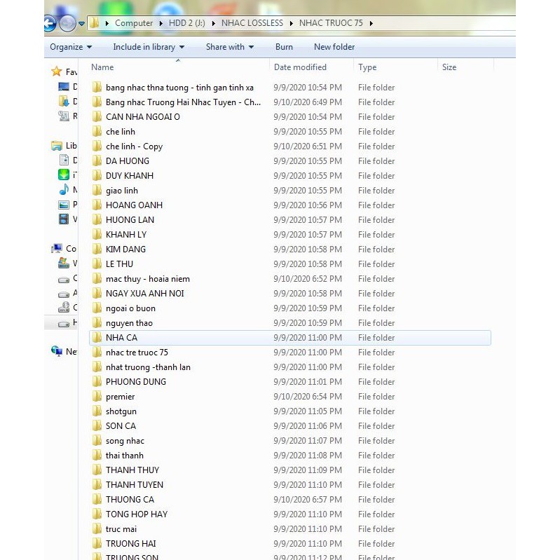Viewport: 560px width, 560px height.
Task: Click the New folder button
Action: pos(334,47)
